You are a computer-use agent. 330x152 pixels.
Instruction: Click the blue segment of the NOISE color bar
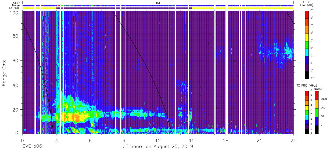coord(317,121)
